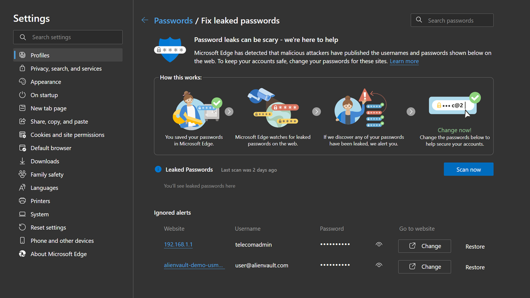Click the Appearance icon in sidebar
The height and width of the screenshot is (298, 530).
click(22, 82)
